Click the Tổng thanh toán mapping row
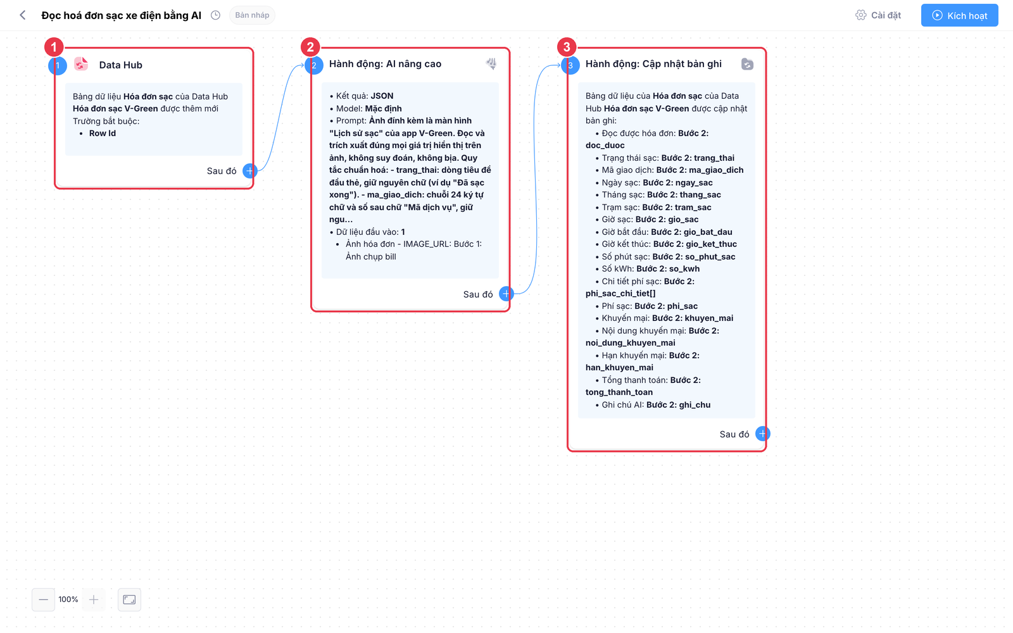The image size is (1013, 633). (643, 386)
